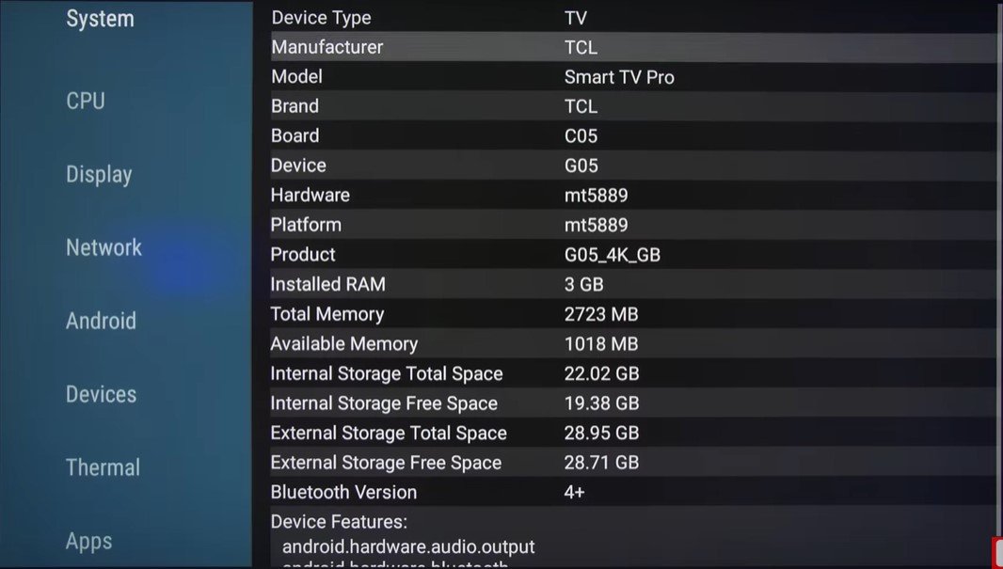Select the Devices category
This screenshot has height=569, width=1003.
click(101, 394)
